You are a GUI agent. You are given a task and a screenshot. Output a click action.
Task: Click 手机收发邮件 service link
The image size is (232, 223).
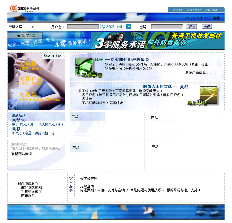[x=31, y=192]
